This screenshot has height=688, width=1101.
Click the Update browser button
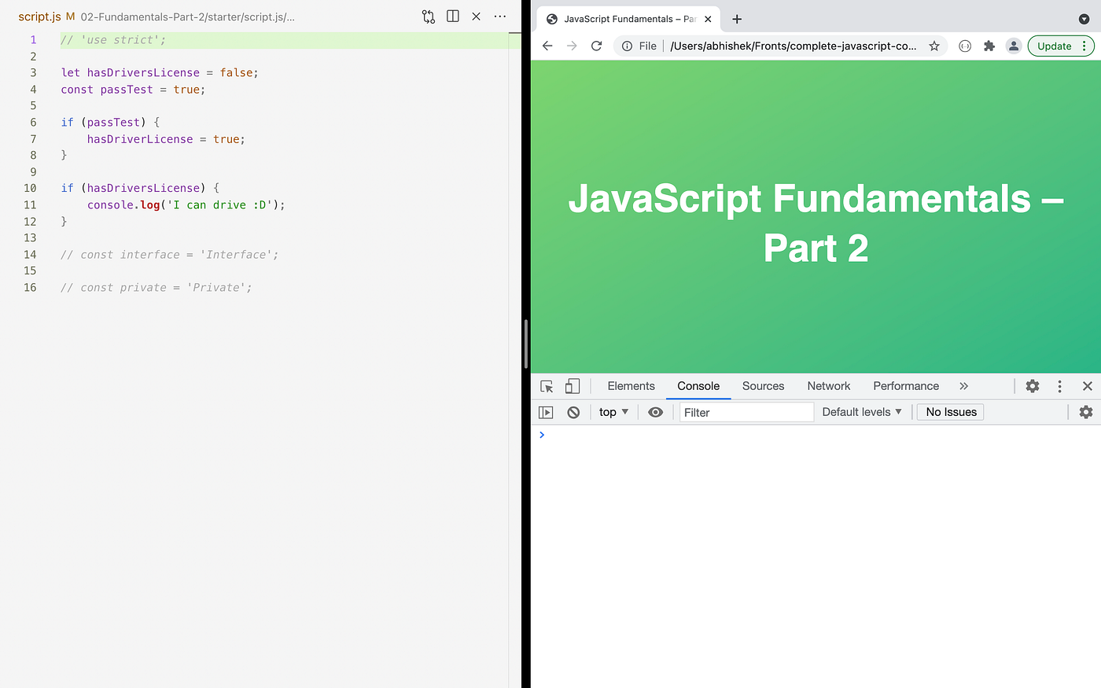click(1054, 46)
